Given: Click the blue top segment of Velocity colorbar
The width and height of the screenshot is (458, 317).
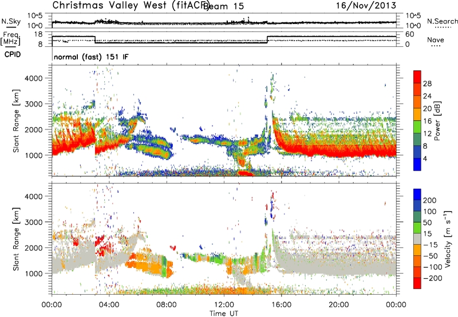Looking at the screenshot, I should (417, 195).
